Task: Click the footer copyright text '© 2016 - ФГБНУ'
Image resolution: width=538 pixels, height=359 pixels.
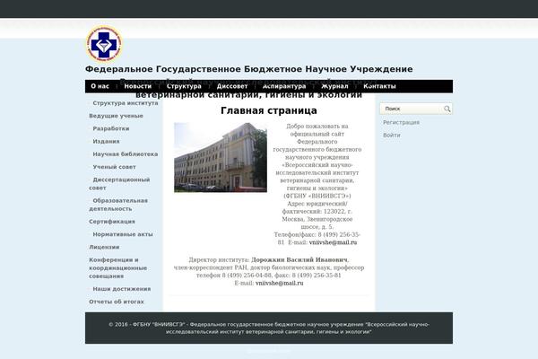Action: coord(147,324)
